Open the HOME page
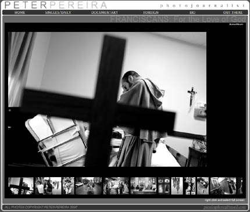The image size is (250, 212). coord(20,13)
